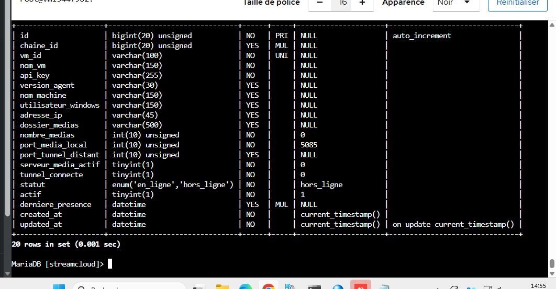Open the terminal app in the taskbar
Image resolution: width=556 pixels, height=289 pixels.
(x=315, y=286)
